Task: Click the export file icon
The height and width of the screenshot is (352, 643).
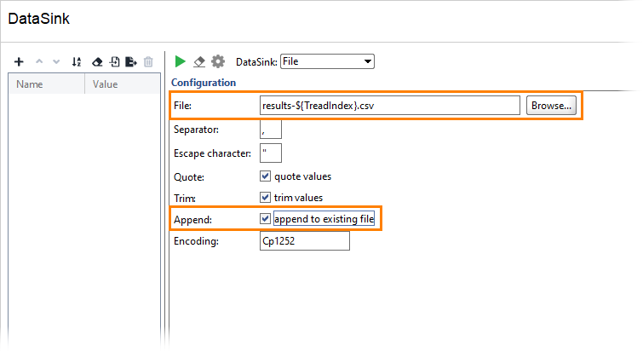Action: point(131,62)
